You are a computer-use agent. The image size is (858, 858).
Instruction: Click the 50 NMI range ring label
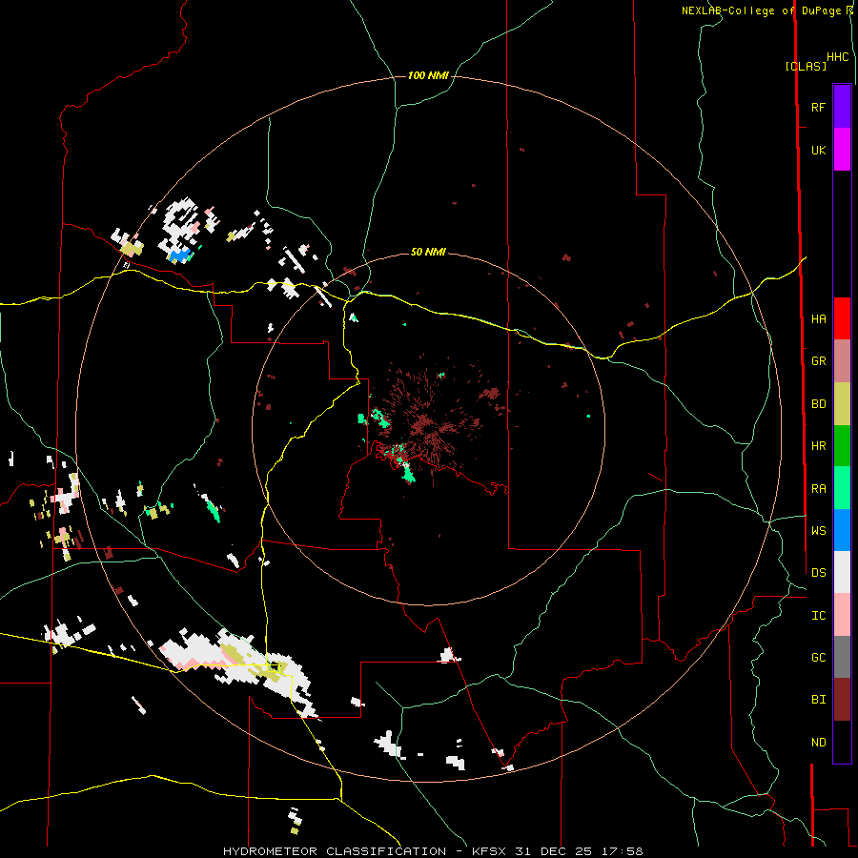[x=428, y=252]
